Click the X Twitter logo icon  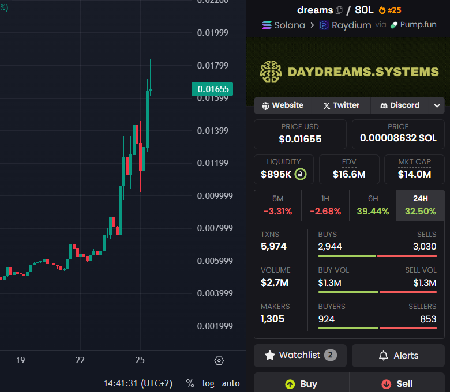click(x=327, y=106)
